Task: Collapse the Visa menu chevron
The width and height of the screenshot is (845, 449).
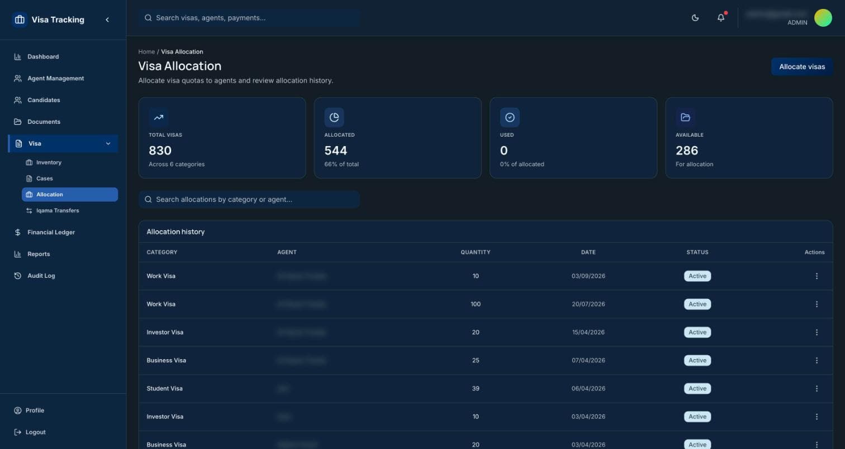Action: [108, 144]
